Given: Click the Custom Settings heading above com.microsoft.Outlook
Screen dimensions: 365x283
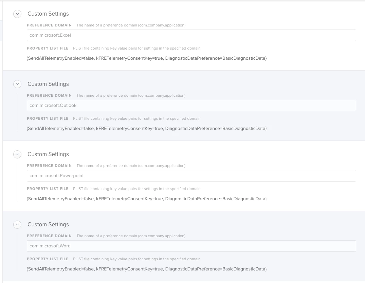Looking at the screenshot, I should pyautogui.click(x=48, y=84).
